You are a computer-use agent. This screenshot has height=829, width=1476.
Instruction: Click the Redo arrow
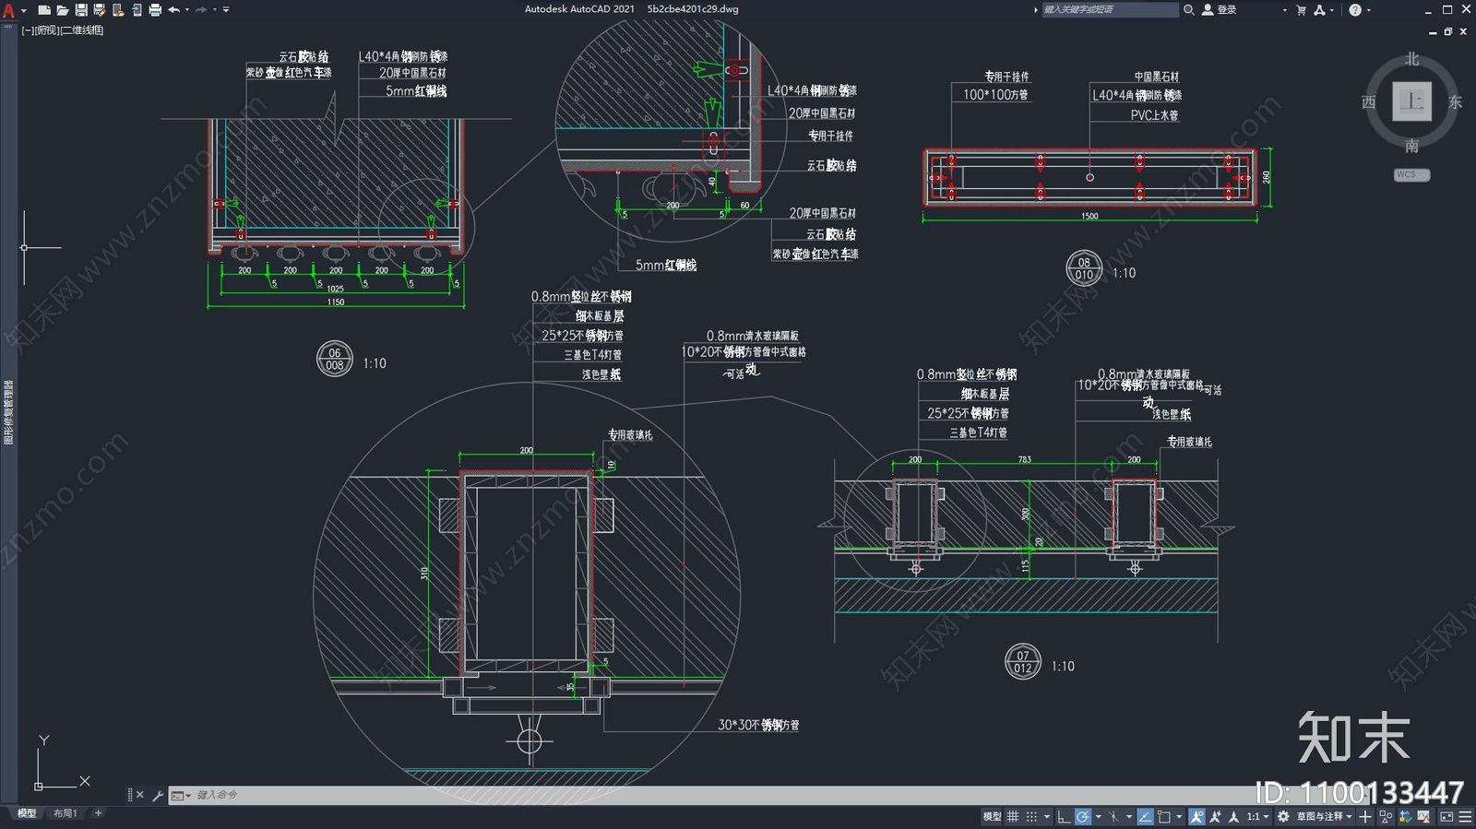(201, 10)
